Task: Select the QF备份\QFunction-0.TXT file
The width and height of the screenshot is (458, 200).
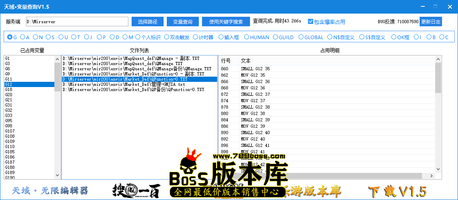Action: point(139,89)
